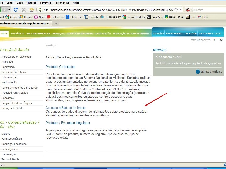This screenshot has height=169, width=226.
Task: Select the Agência Nacional de Vigilância Sanitária tab
Action: point(25,23)
